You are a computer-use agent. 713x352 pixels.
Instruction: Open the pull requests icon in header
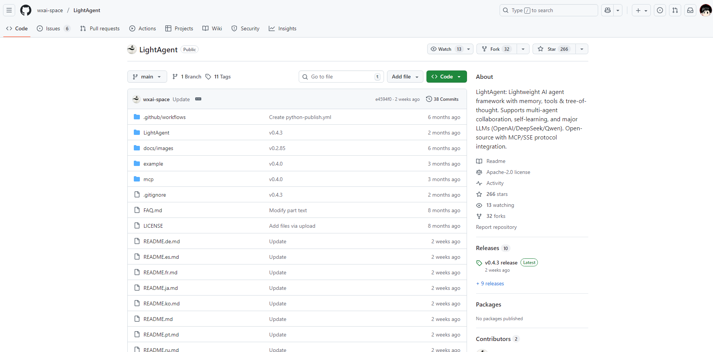click(x=675, y=10)
